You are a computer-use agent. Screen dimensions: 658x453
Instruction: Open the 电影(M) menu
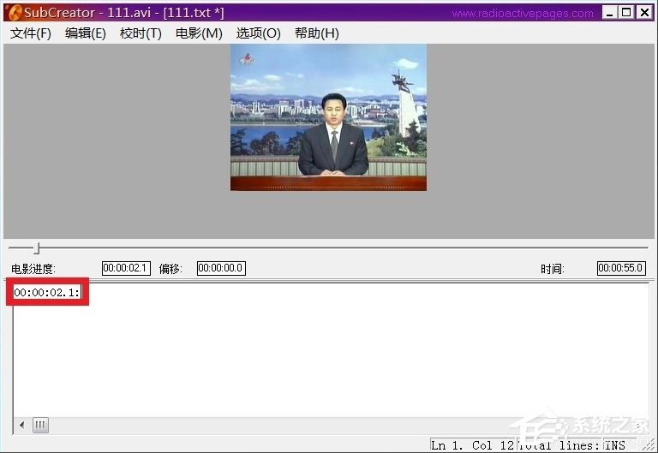pos(199,33)
